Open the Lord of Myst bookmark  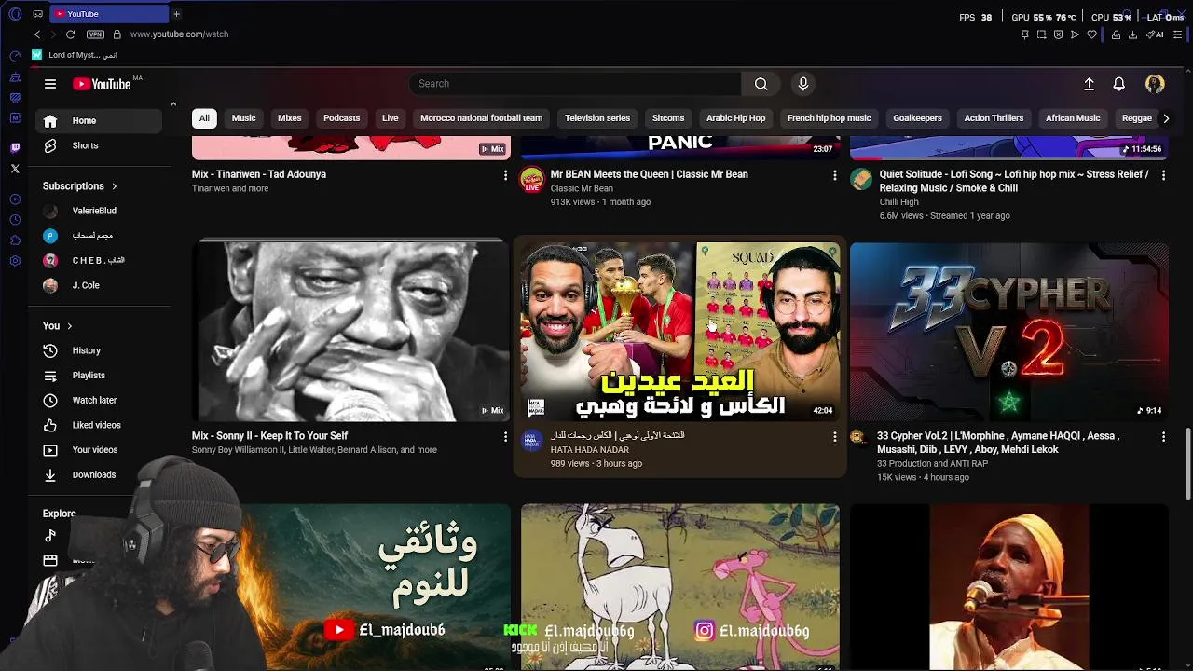[x=75, y=55]
